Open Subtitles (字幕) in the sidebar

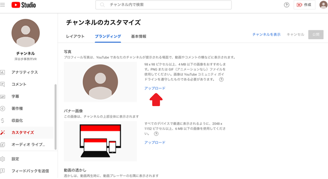point(15,96)
